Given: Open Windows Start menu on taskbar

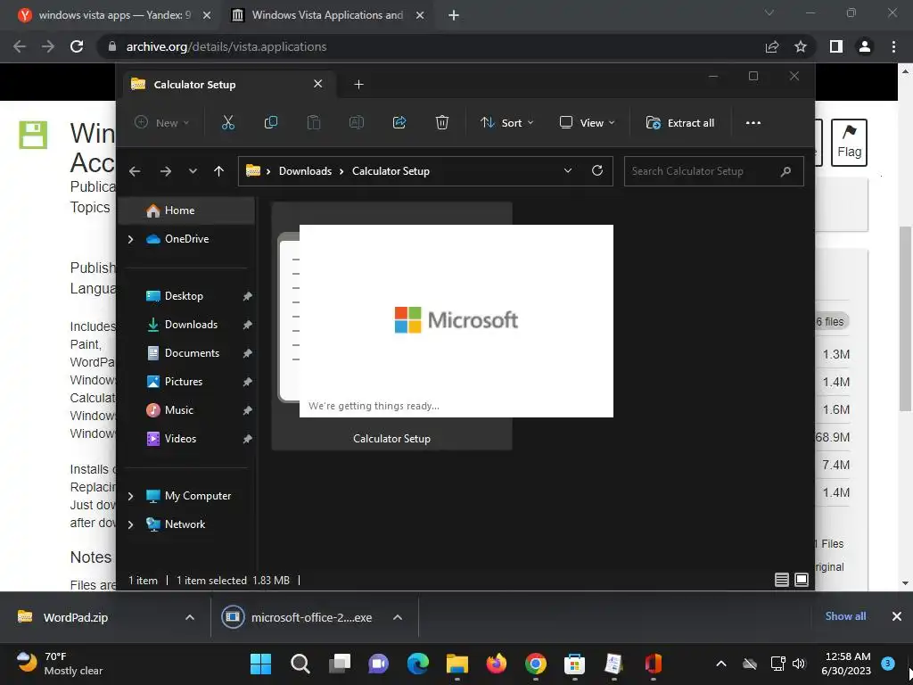Looking at the screenshot, I should [x=260, y=664].
